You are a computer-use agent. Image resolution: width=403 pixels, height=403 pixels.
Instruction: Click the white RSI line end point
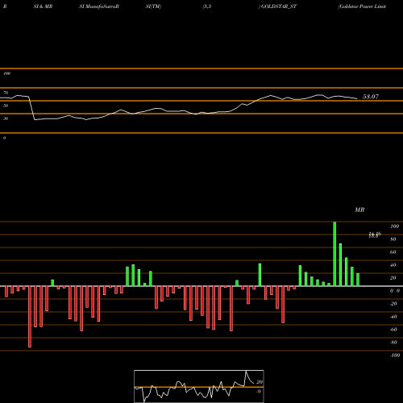pyautogui.click(x=357, y=99)
